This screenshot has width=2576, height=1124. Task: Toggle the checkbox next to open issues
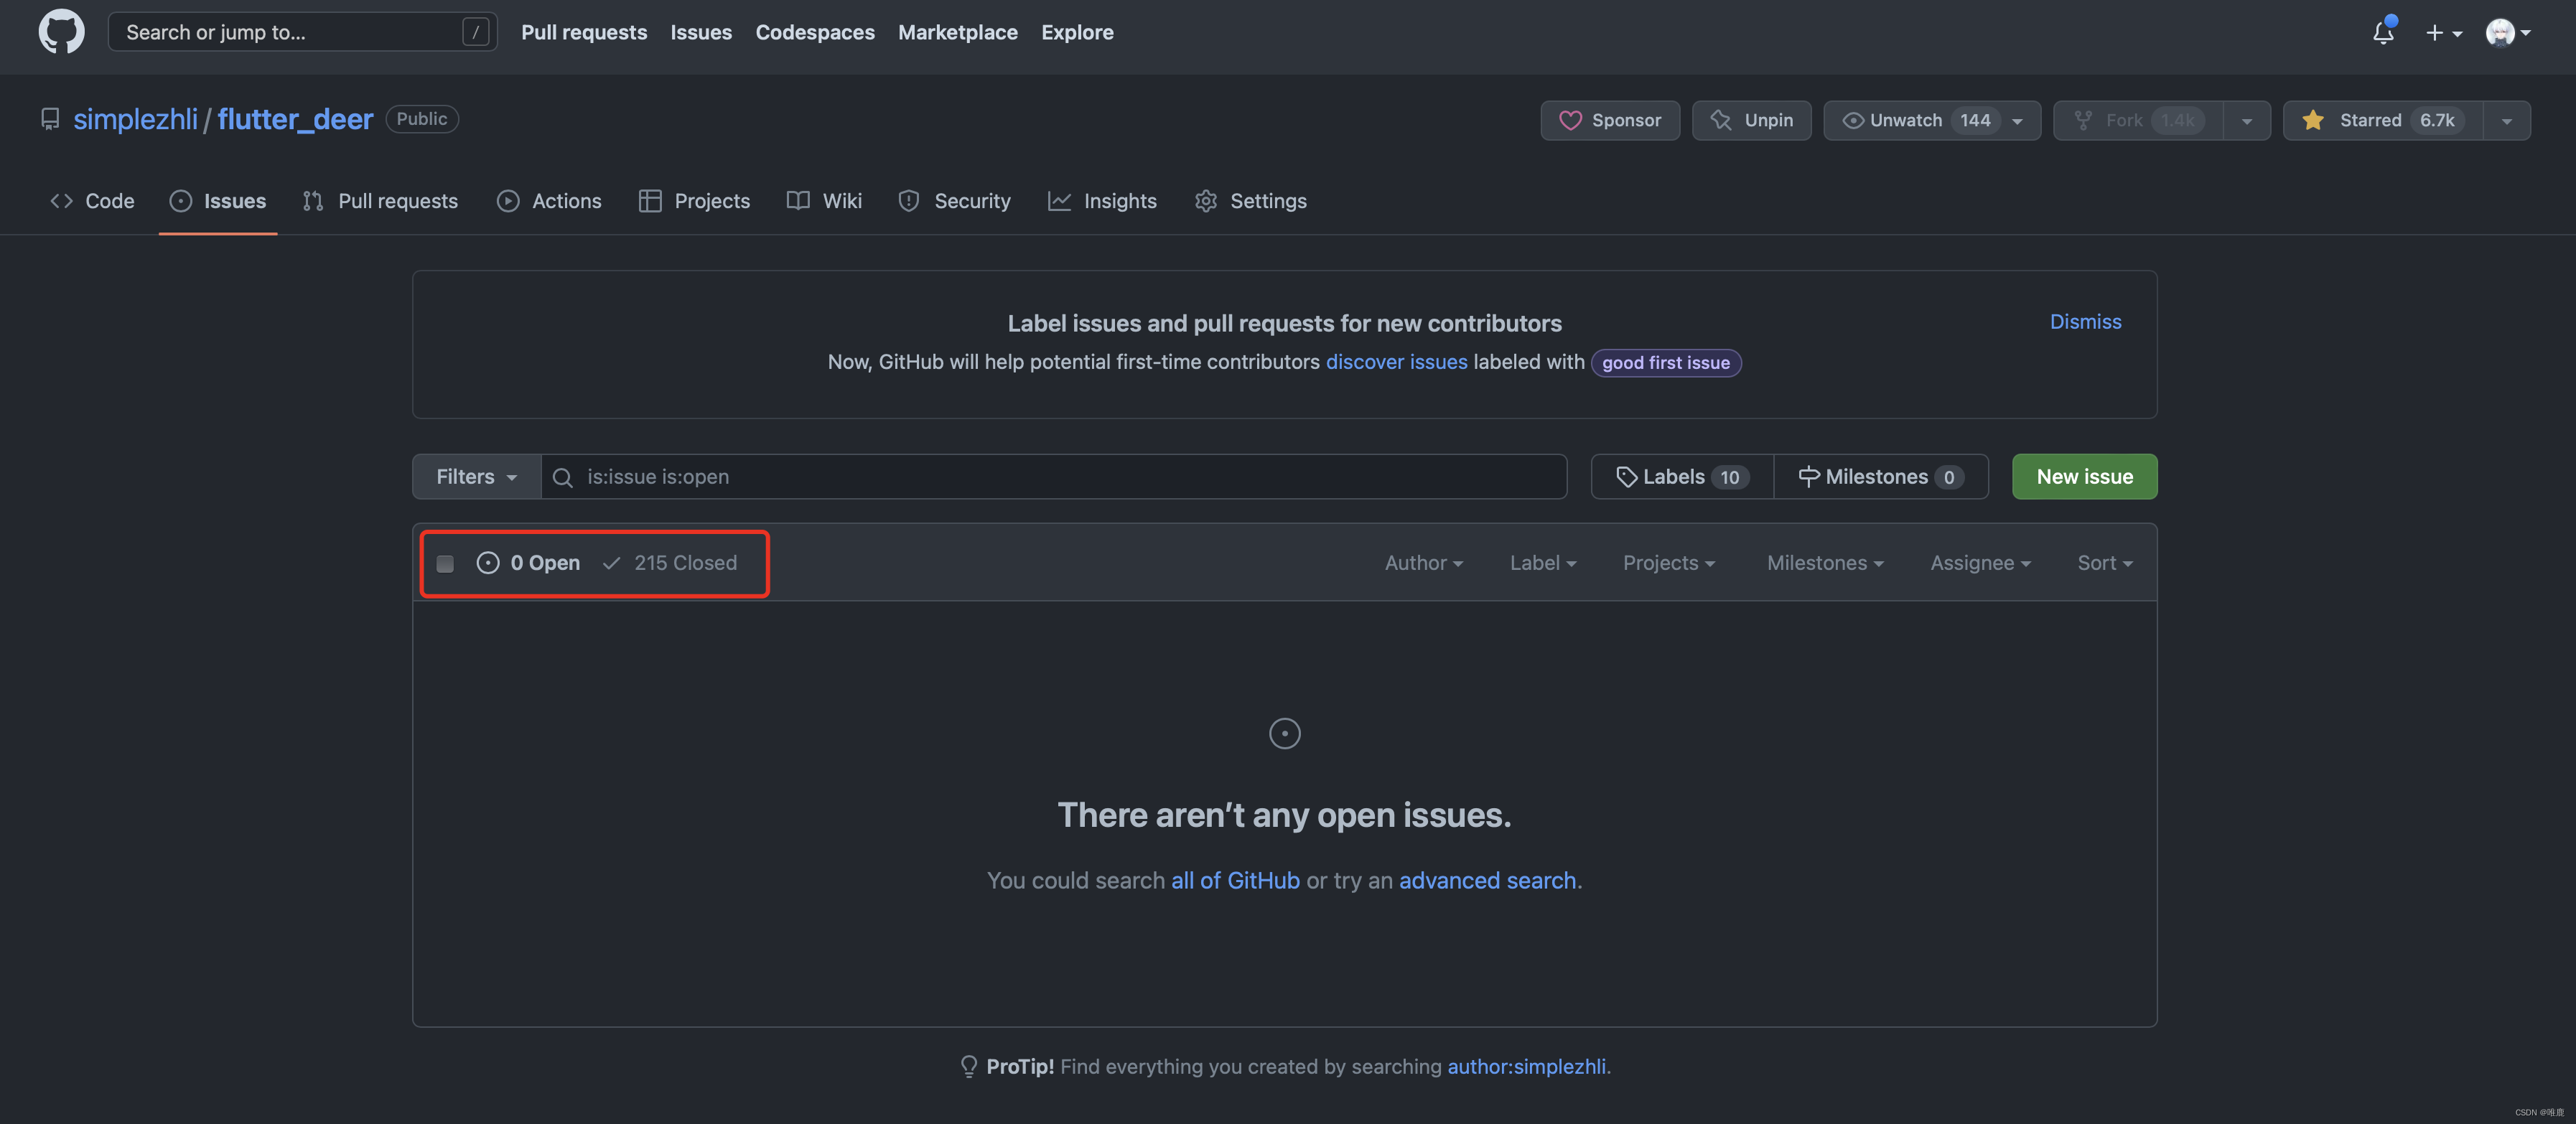[x=444, y=562]
